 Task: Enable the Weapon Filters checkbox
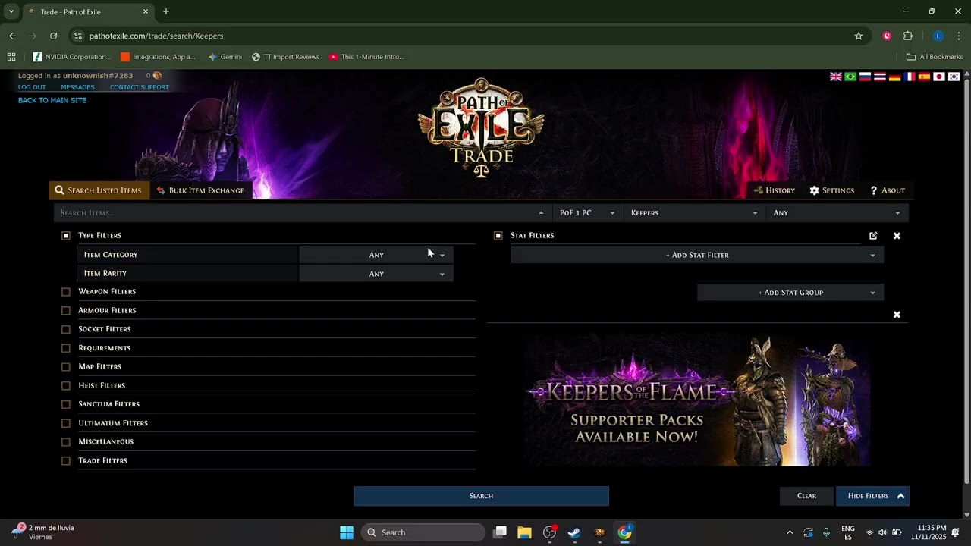tap(66, 292)
